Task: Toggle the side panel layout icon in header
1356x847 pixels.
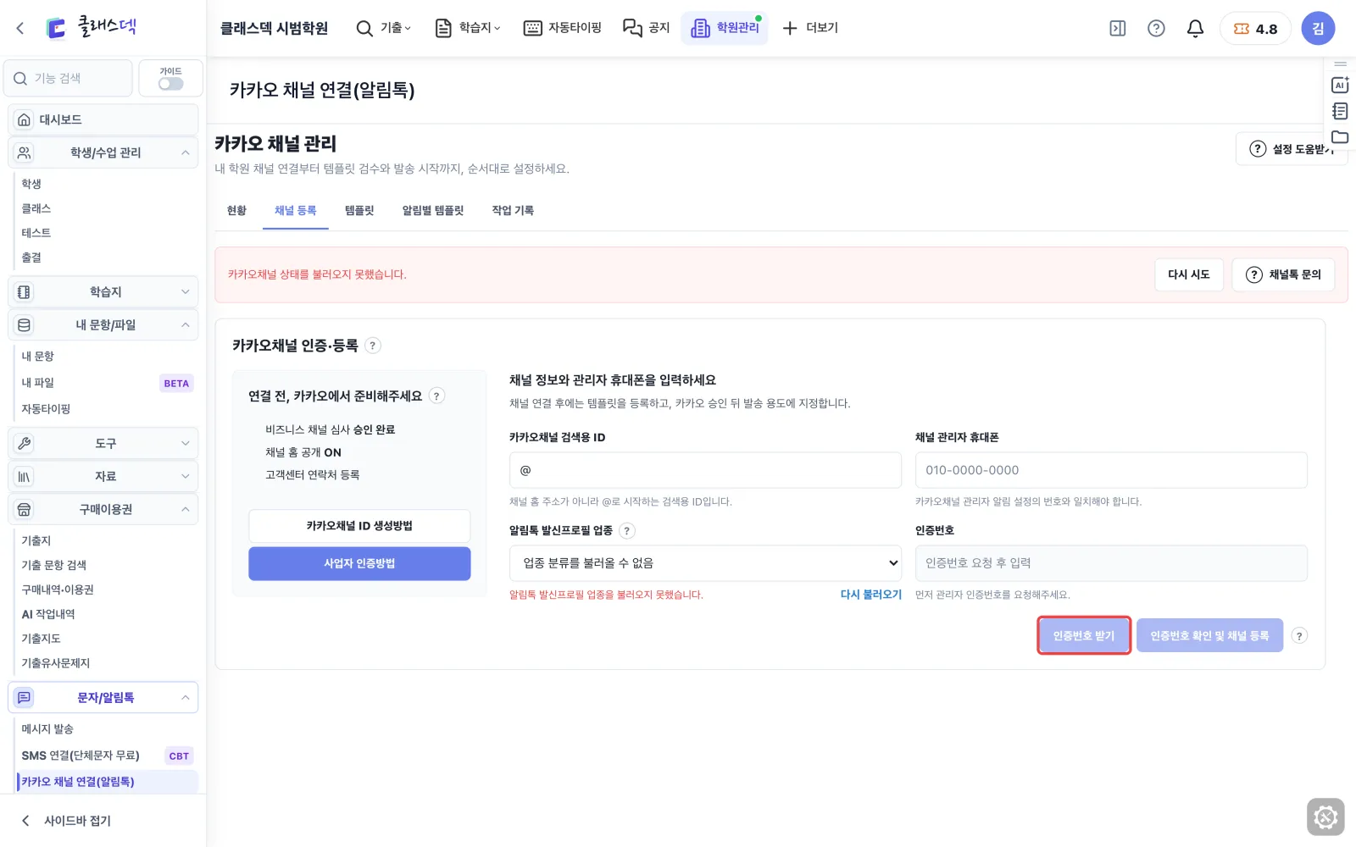Action: point(1118,29)
